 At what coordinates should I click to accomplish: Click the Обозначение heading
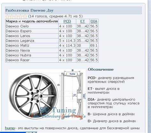tap(101, 69)
